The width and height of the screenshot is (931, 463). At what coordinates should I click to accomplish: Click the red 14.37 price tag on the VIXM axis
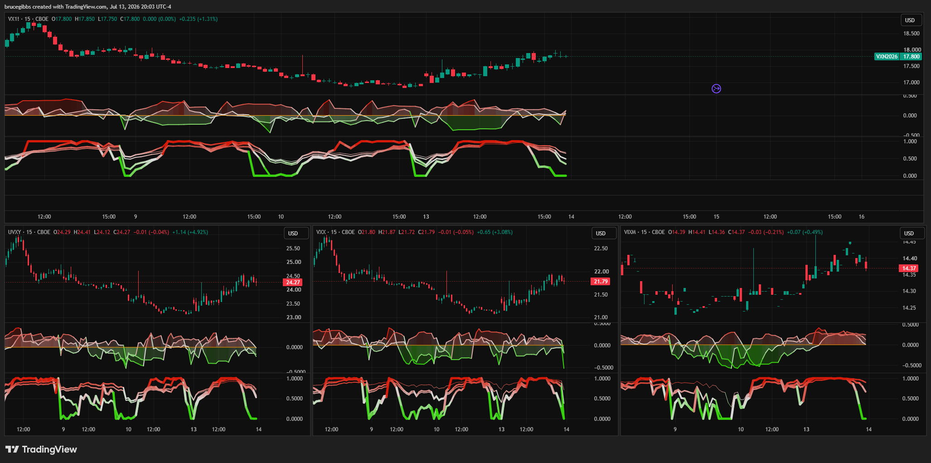coord(909,268)
